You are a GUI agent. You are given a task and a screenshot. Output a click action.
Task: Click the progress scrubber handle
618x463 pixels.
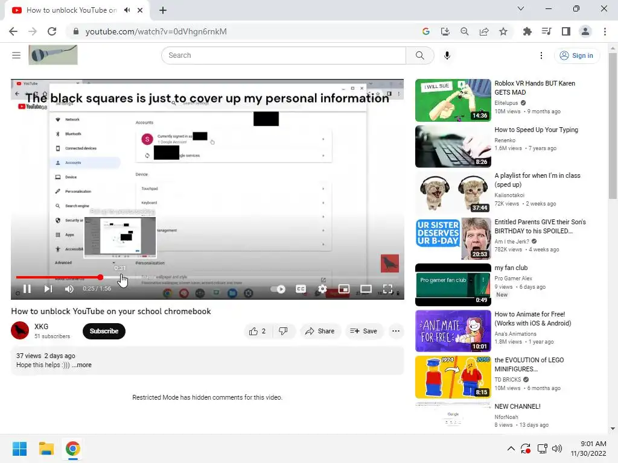[x=101, y=277]
